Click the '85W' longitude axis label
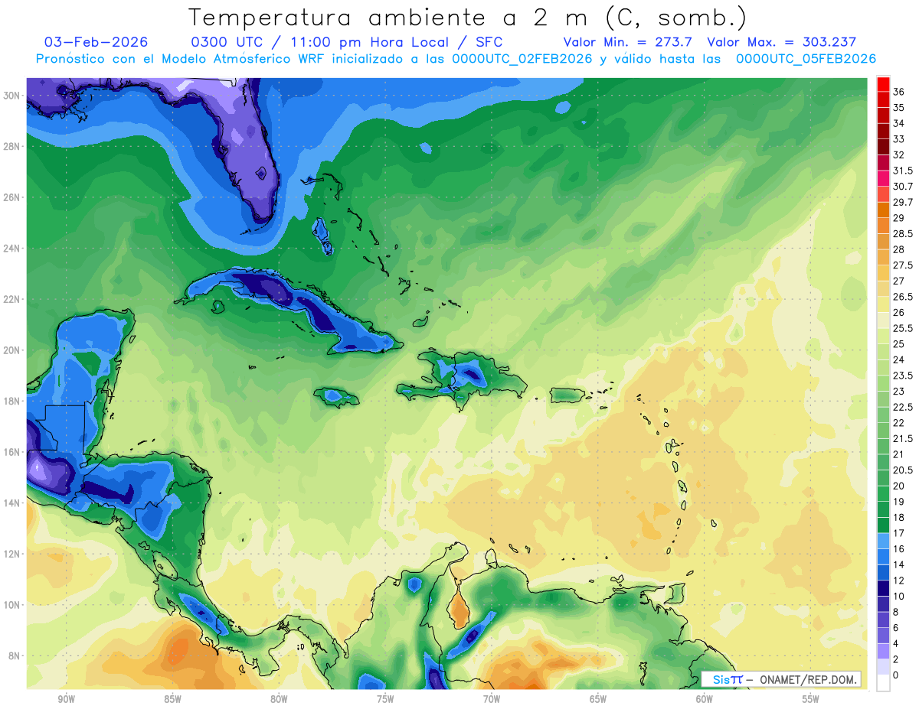919x709 pixels. [x=172, y=699]
